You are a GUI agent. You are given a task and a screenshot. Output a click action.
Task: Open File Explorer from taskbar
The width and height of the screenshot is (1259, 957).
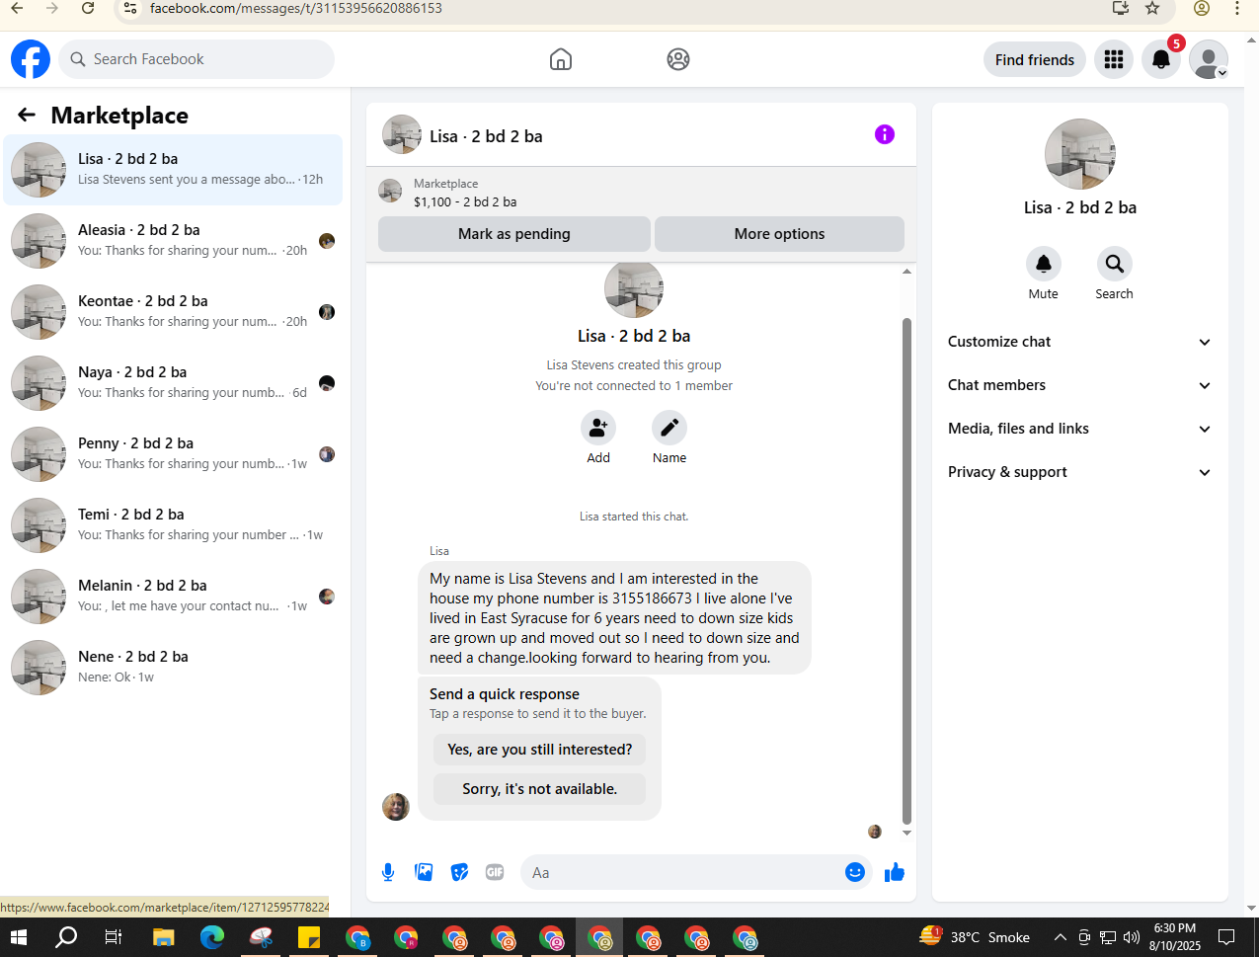coord(163,937)
